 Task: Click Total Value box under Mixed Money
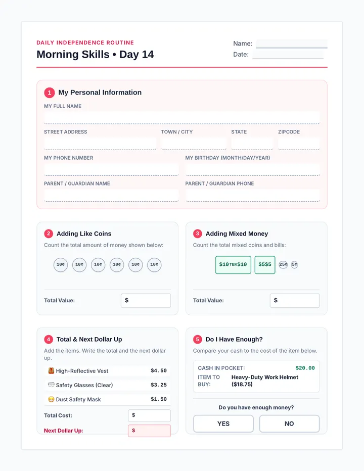coord(295,300)
